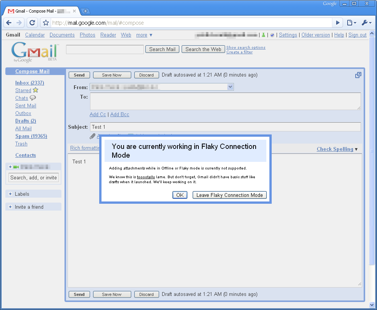Click the paperclip attachment icon
Screen dimensions: 377x310
pyautogui.click(x=93, y=136)
